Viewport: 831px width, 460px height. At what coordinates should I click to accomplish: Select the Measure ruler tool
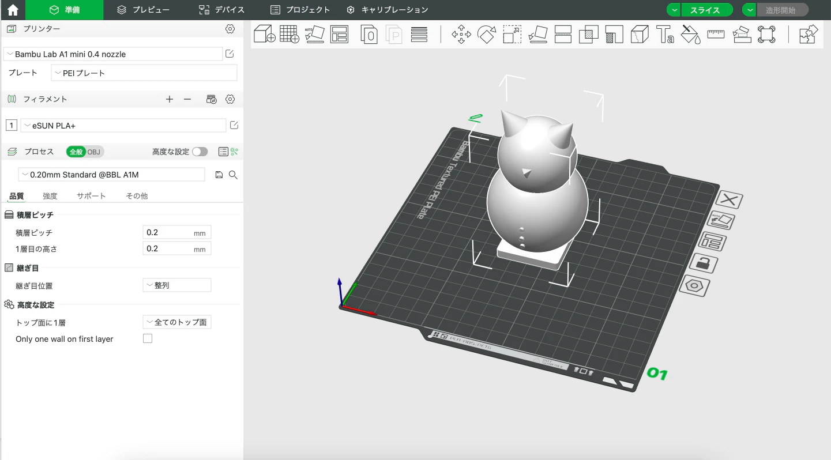point(716,34)
